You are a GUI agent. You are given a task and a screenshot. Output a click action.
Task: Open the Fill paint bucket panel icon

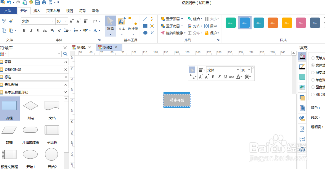(302, 56)
